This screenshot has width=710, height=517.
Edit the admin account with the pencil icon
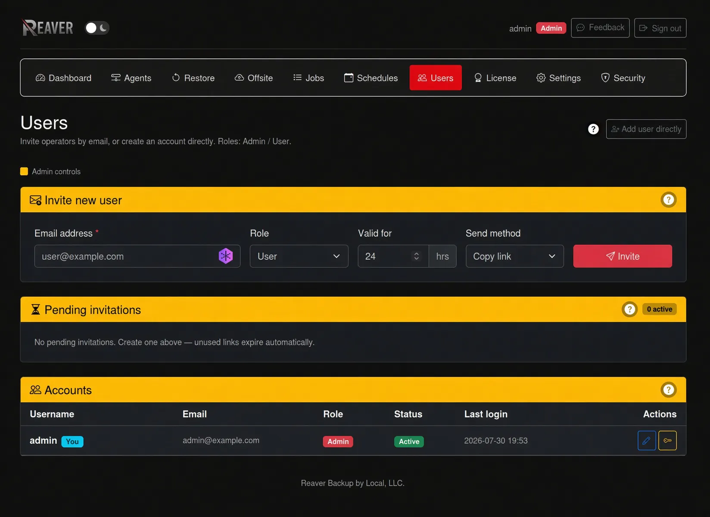coord(647,441)
